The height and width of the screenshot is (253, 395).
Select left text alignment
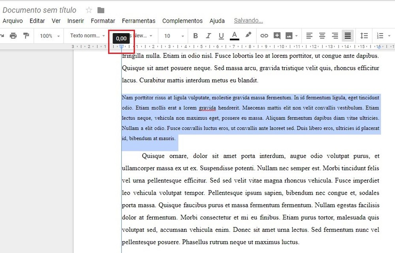click(309, 35)
